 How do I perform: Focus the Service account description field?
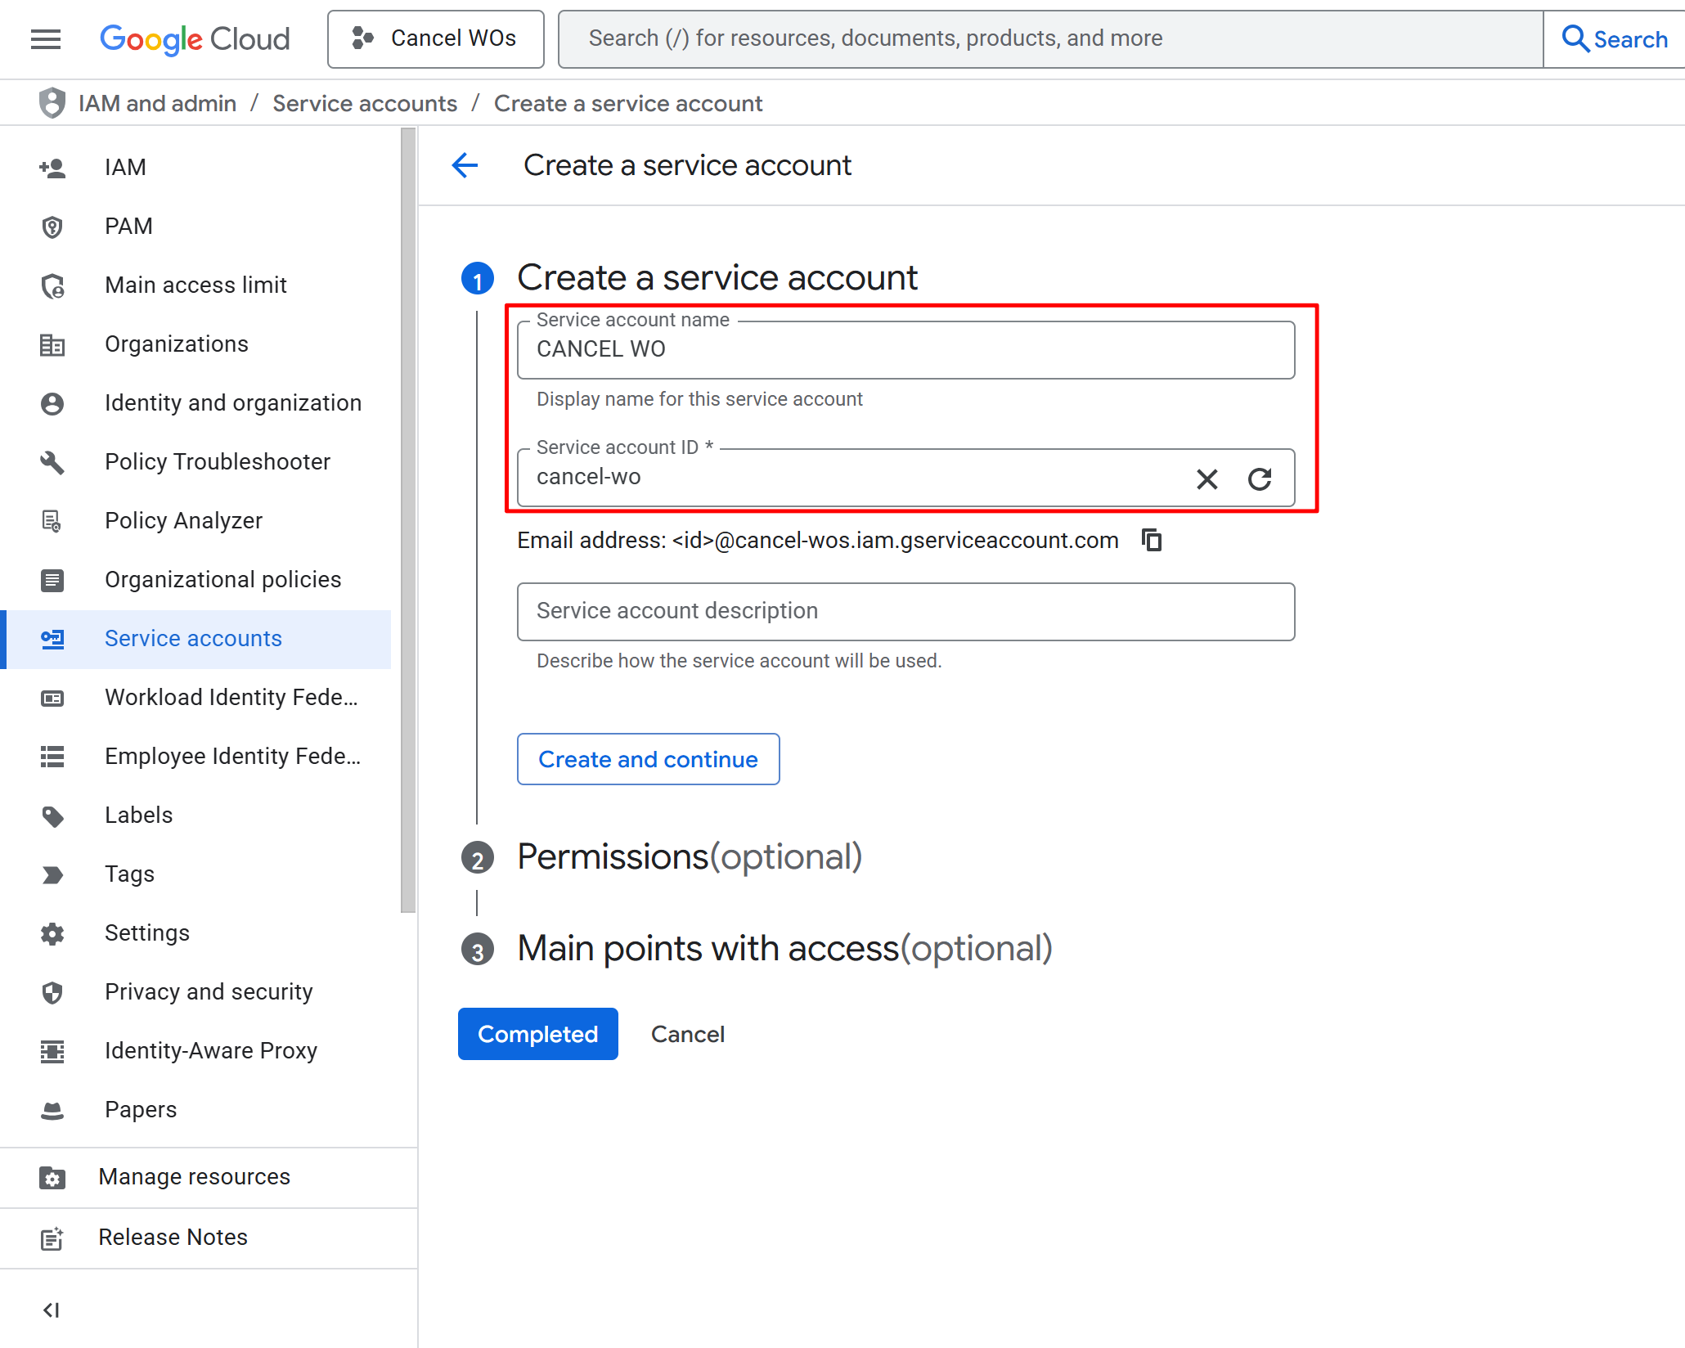click(905, 611)
